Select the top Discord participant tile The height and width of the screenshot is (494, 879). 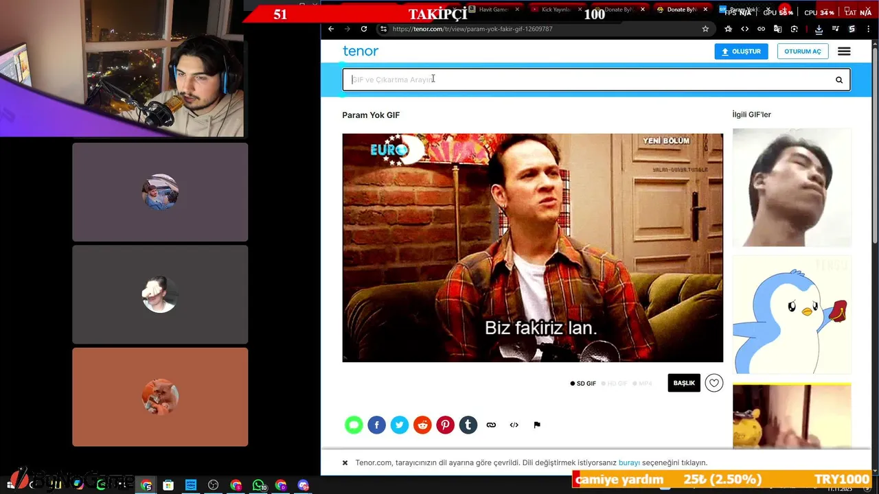[x=160, y=192]
